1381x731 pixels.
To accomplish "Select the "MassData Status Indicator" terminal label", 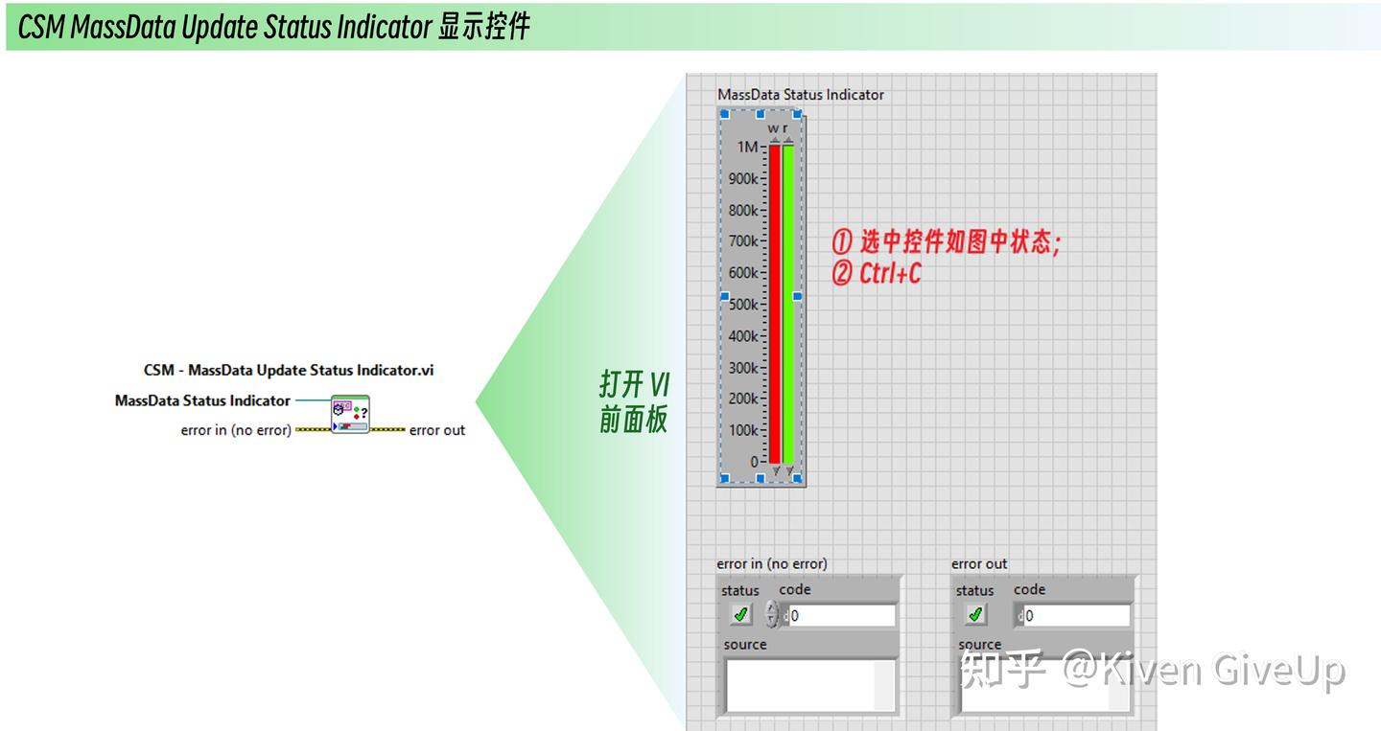I will 204,400.
